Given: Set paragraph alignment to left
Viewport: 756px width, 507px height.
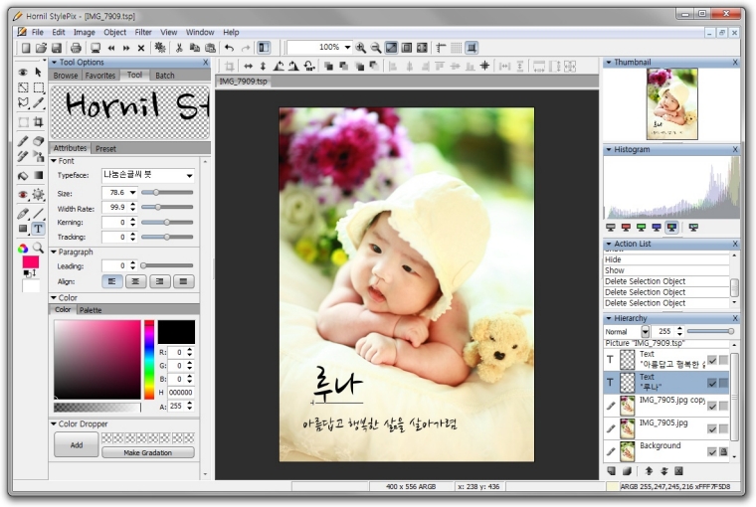Looking at the screenshot, I should [111, 281].
